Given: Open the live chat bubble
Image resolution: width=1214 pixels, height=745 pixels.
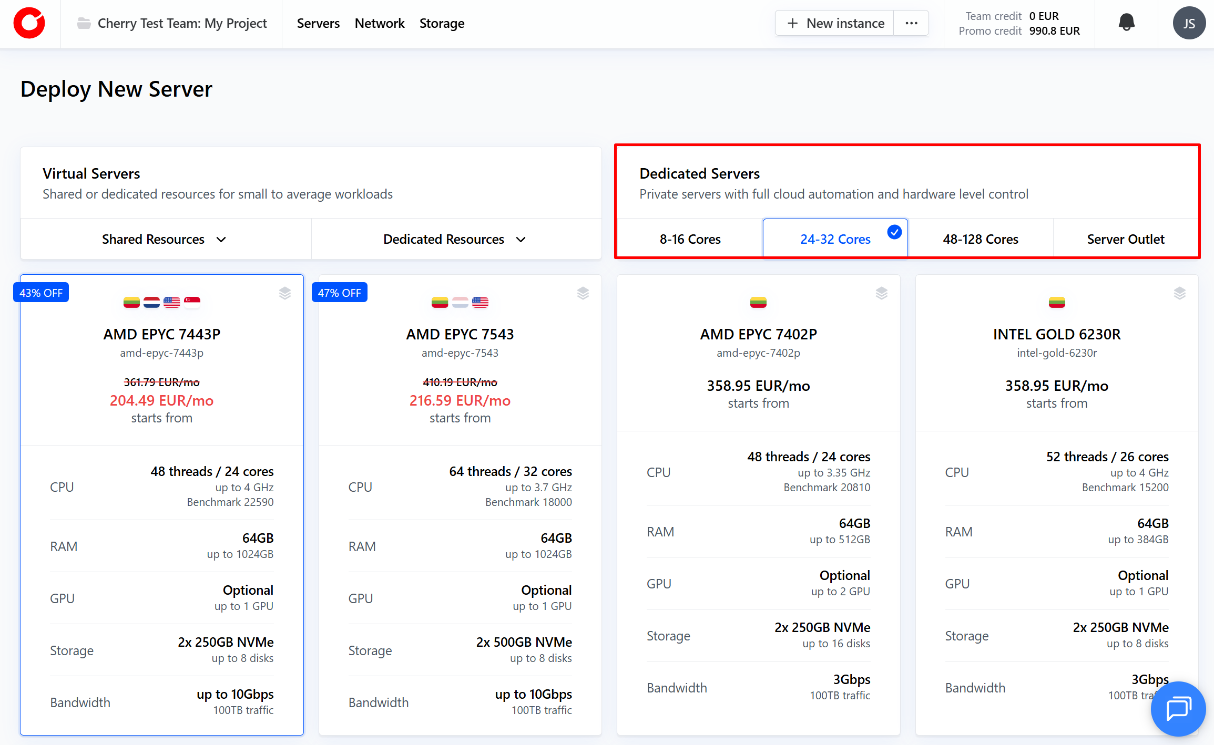Looking at the screenshot, I should point(1178,708).
